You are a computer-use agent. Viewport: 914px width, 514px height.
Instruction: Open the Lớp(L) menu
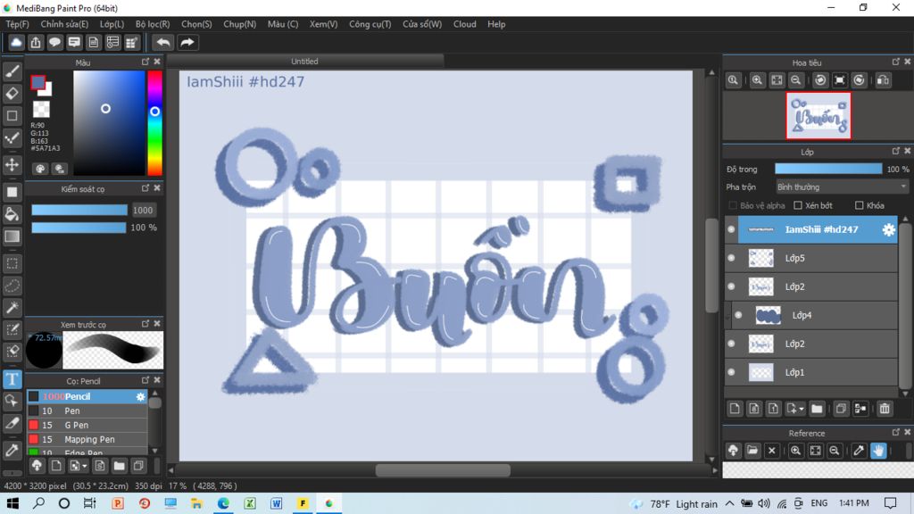(x=112, y=24)
